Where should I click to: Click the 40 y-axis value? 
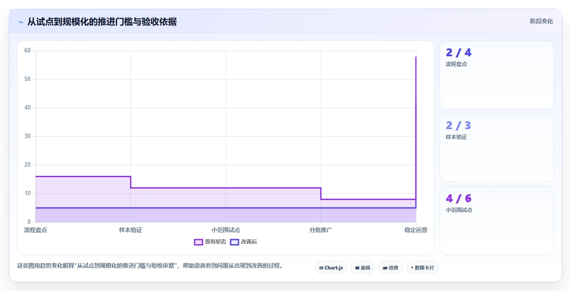[28, 108]
